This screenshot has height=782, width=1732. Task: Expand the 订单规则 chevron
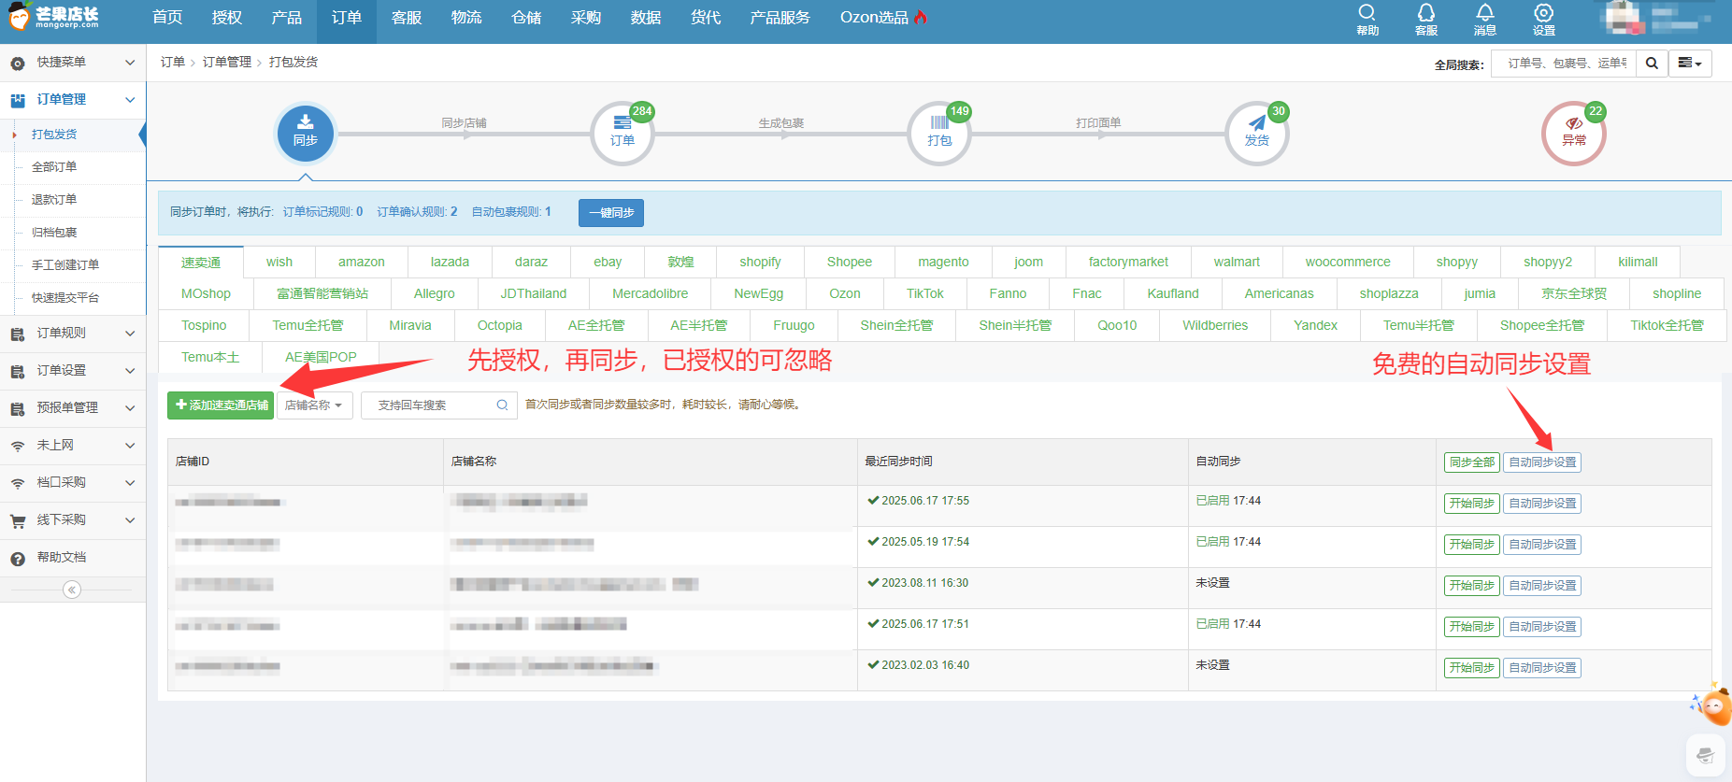point(130,334)
